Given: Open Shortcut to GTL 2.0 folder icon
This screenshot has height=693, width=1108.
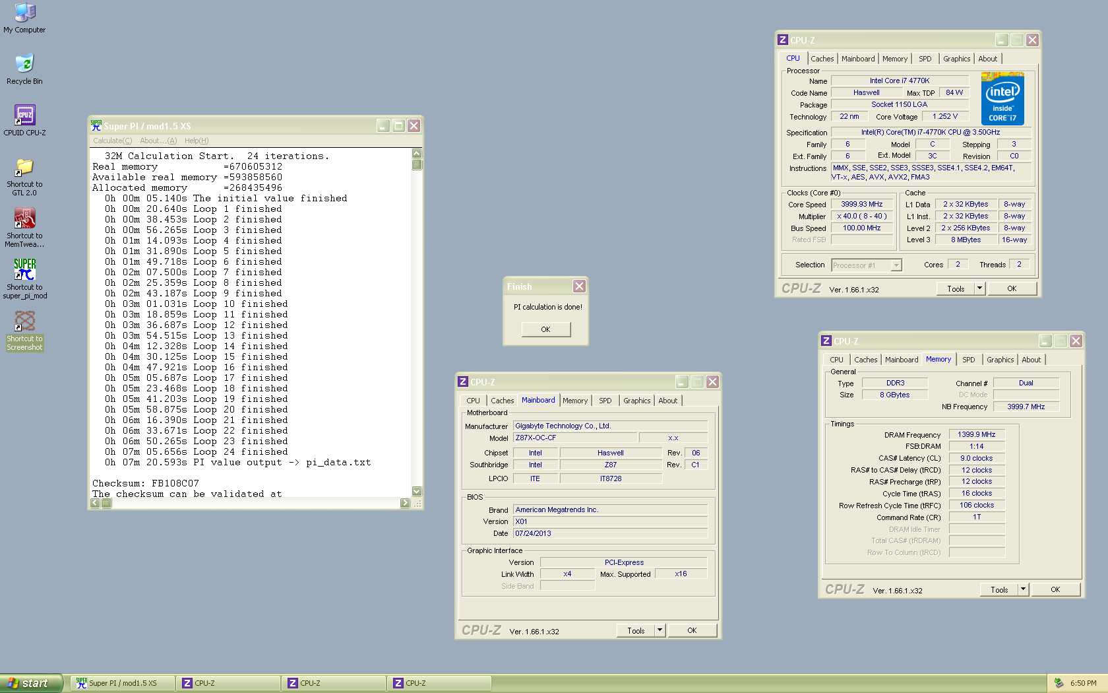Looking at the screenshot, I should click(25, 166).
